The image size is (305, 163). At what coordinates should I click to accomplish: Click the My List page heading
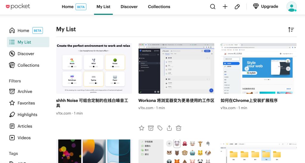(66, 29)
